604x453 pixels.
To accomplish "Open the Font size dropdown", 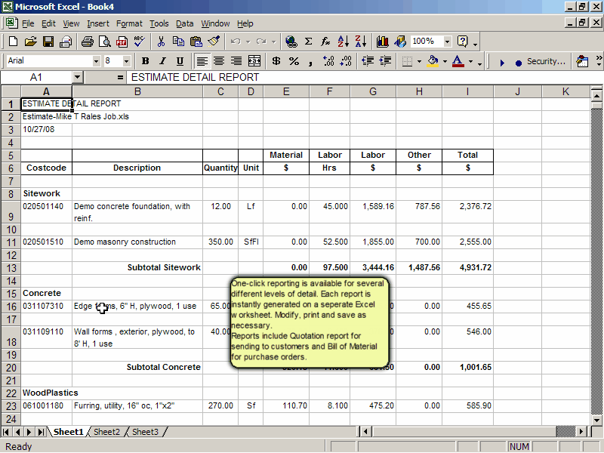I will point(126,61).
